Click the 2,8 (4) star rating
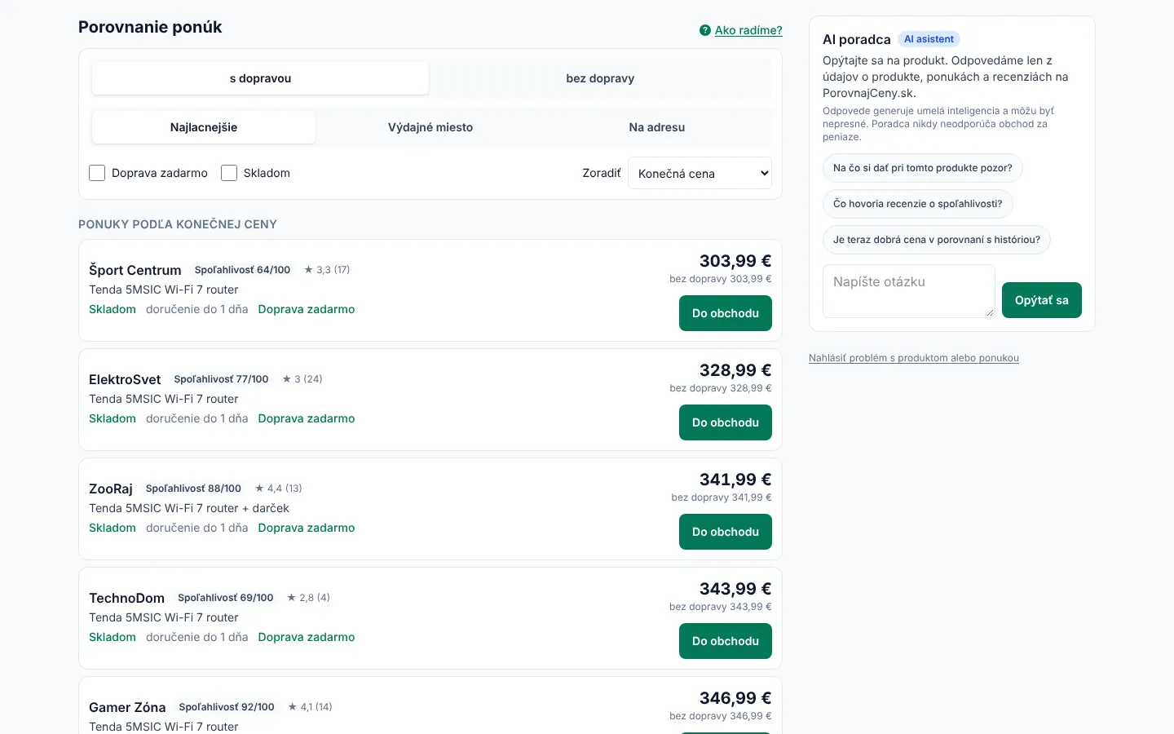The height and width of the screenshot is (734, 1174). [x=308, y=598]
